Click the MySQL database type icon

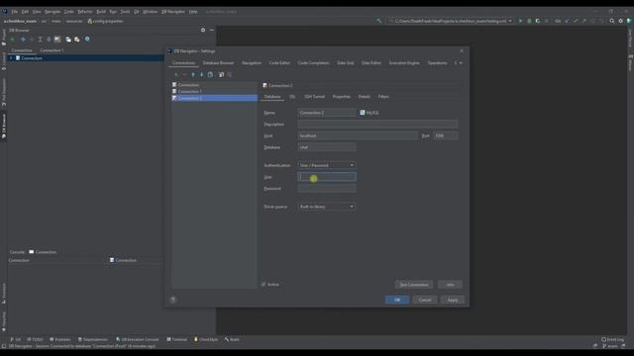(363, 113)
